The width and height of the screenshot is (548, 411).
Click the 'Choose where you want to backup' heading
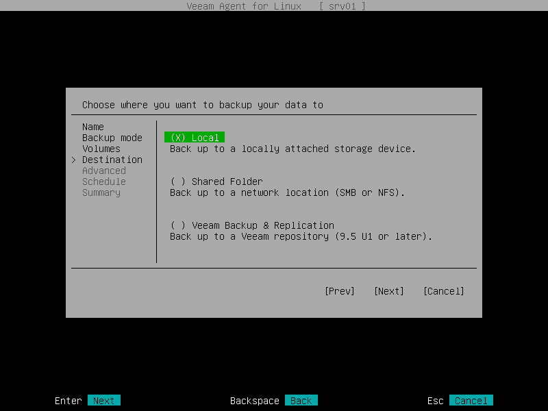pos(203,105)
